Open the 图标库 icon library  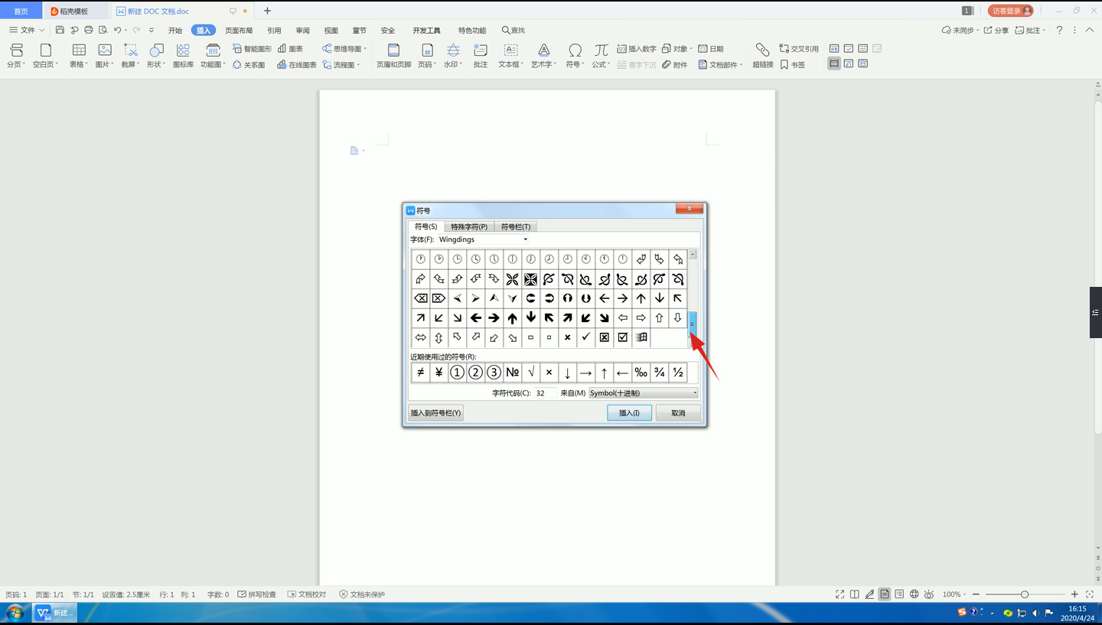[183, 56]
